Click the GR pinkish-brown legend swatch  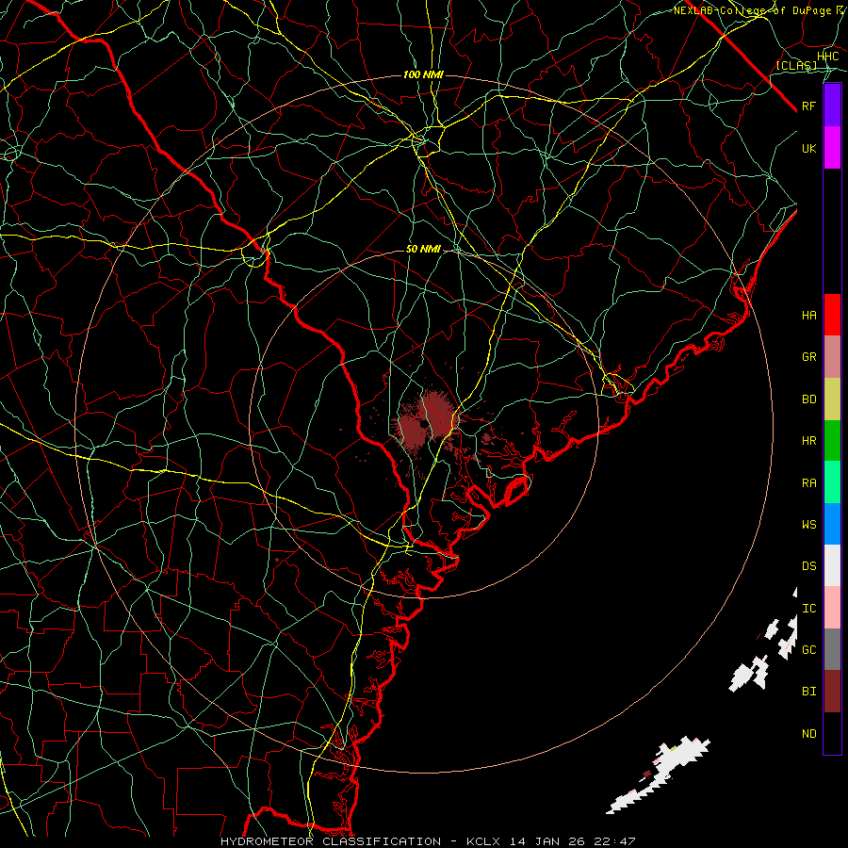coord(832,357)
